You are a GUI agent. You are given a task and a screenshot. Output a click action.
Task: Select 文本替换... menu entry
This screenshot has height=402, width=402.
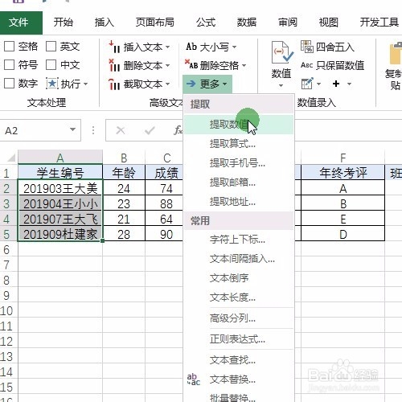tap(239, 379)
